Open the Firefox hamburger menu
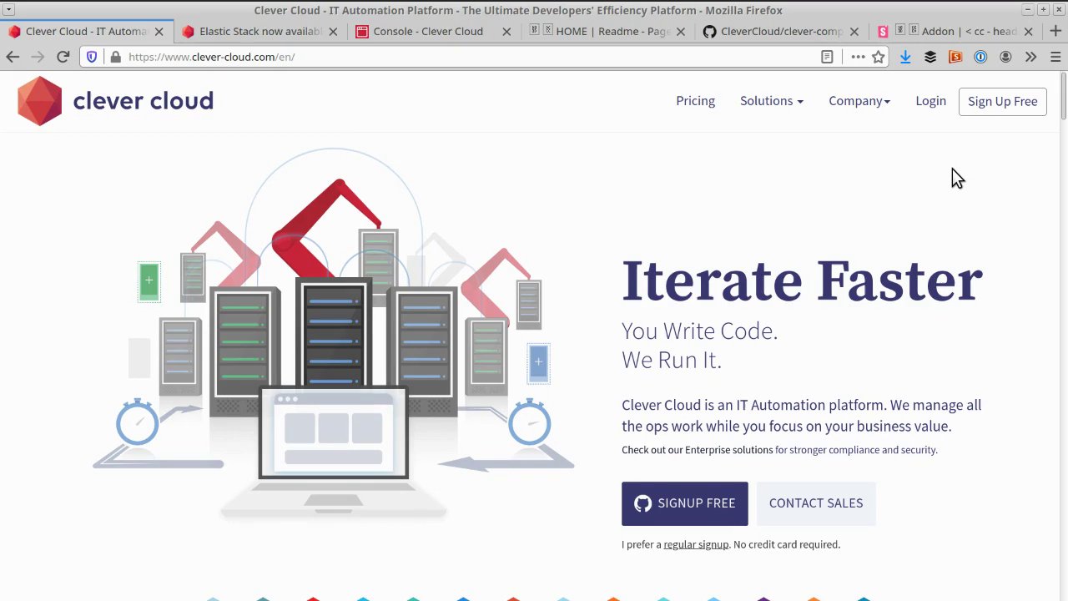1068x601 pixels. tap(1055, 57)
